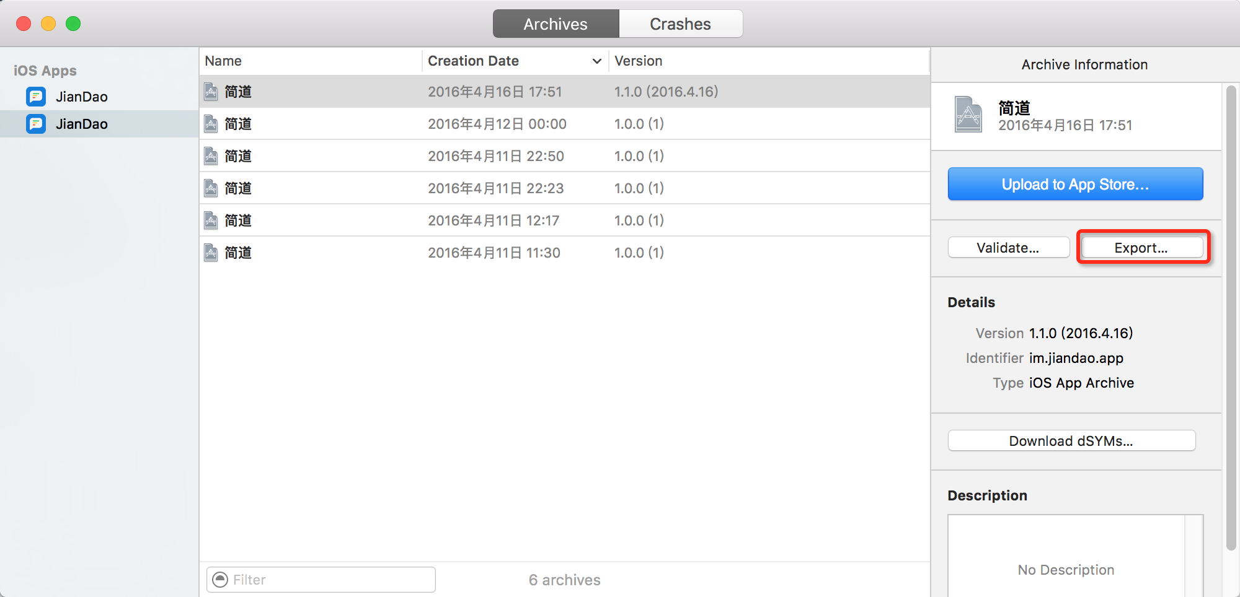The image size is (1240, 597).
Task: Click the red close window button
Action: [24, 24]
